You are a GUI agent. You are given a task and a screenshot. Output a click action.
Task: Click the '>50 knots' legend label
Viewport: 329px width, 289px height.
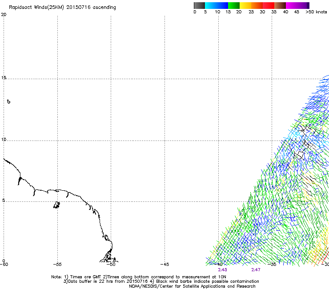[316, 12]
